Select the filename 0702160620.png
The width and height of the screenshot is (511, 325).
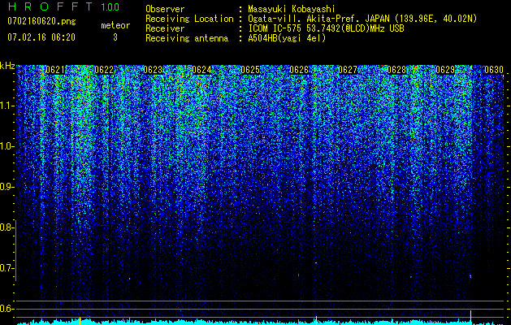point(41,22)
